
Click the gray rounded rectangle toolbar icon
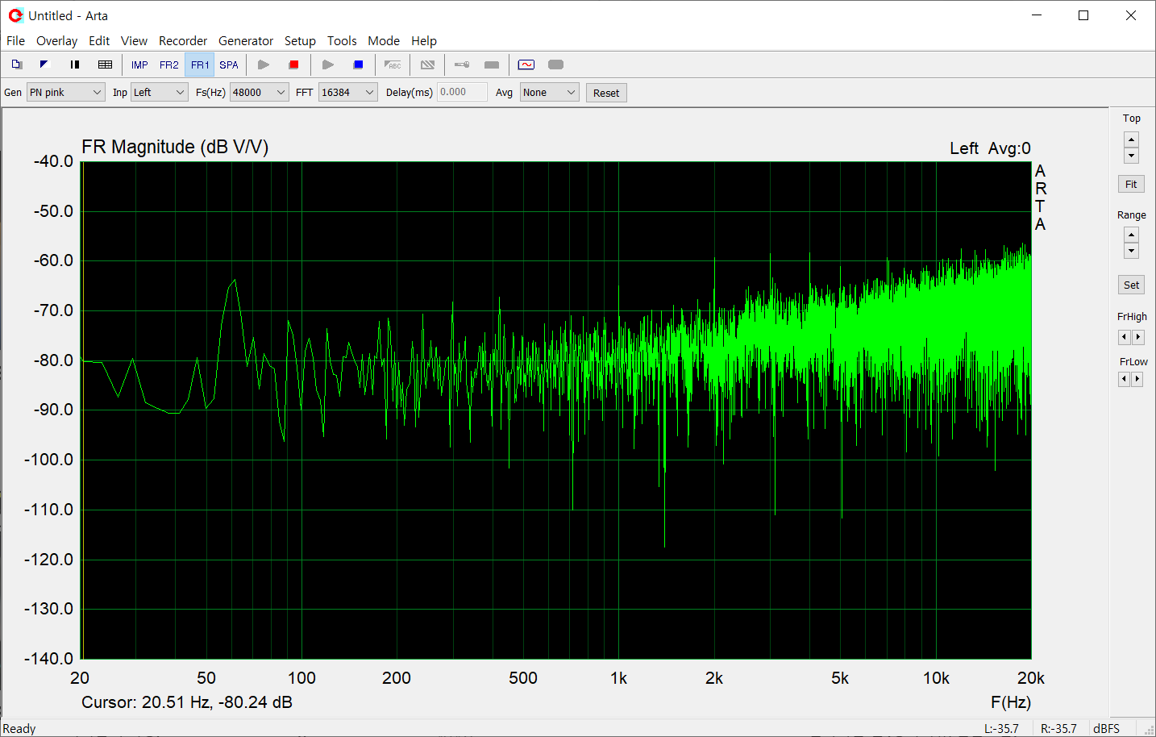point(555,65)
